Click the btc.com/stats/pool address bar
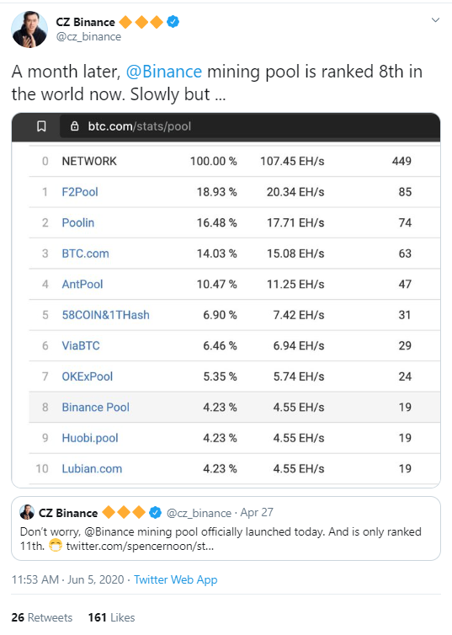Viewport: 452px width, 635px height. 250,126
